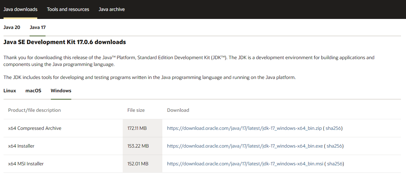Viewport: 406px width, 176px height.
Task: Click the 153.22 MB file size cell
Action: 143,146
